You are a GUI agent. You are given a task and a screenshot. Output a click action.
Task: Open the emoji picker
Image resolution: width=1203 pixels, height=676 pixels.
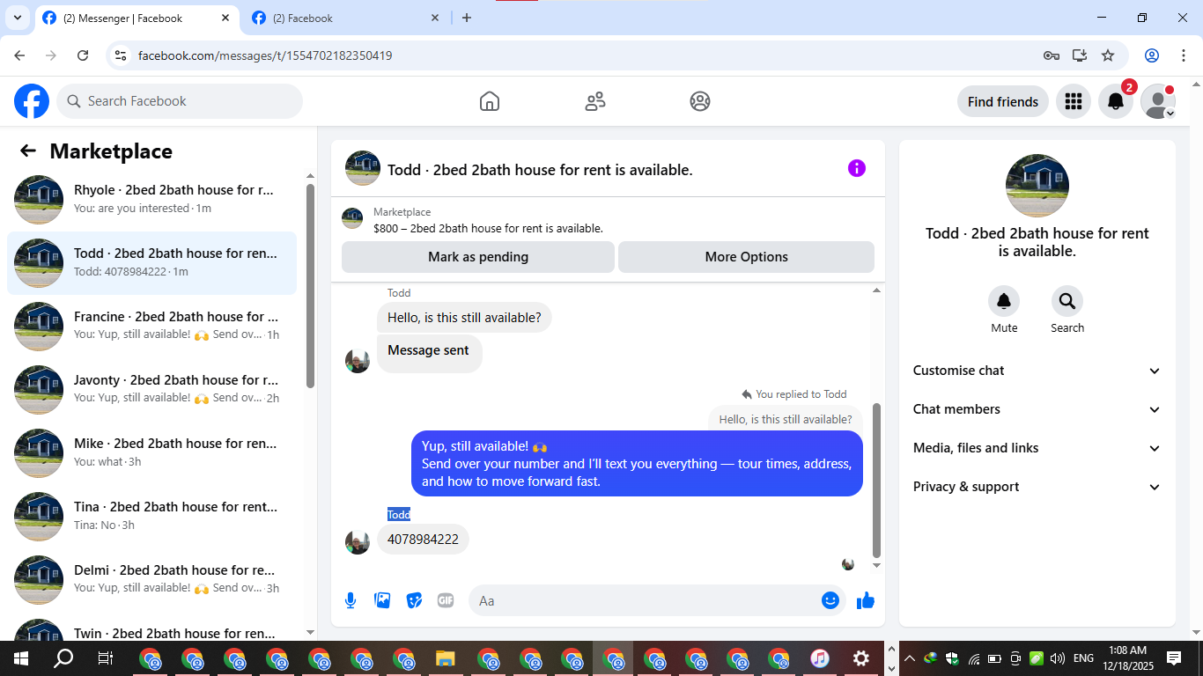point(830,600)
